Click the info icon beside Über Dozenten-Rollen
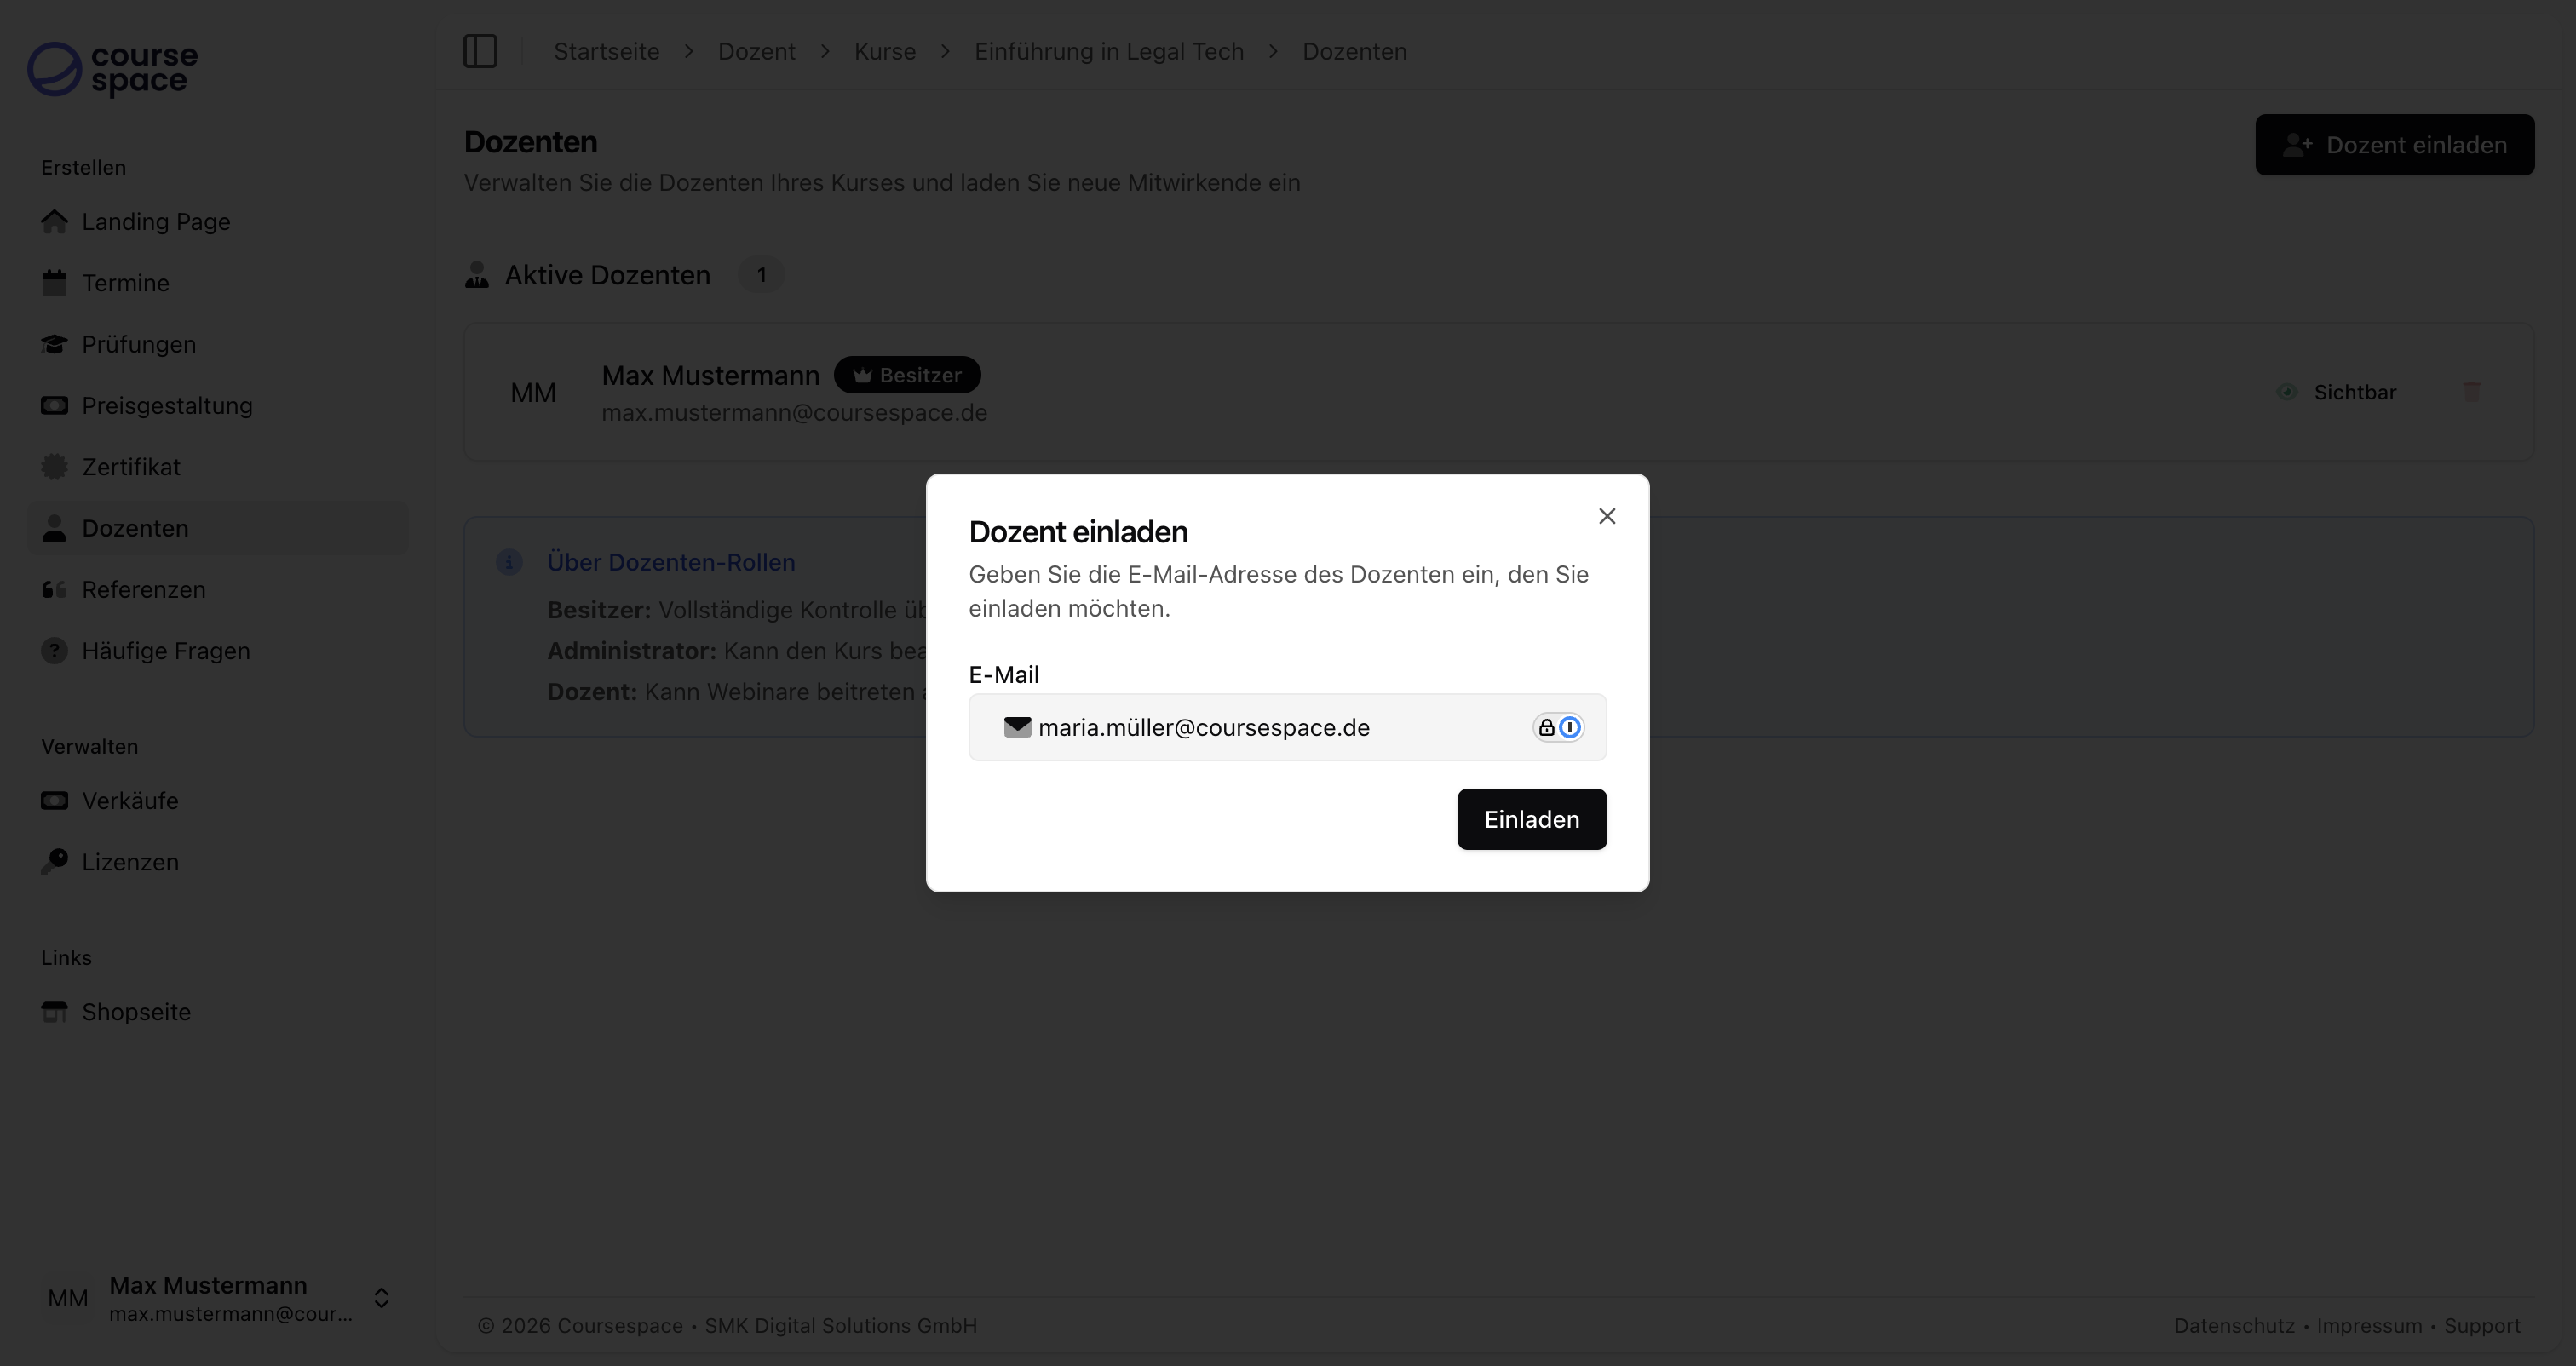 coord(509,562)
